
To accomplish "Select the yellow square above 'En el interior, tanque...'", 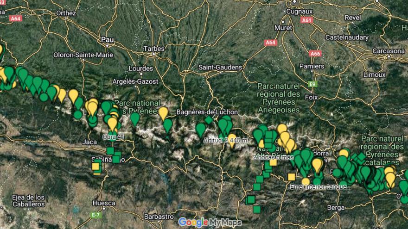I will [x=292, y=177].
